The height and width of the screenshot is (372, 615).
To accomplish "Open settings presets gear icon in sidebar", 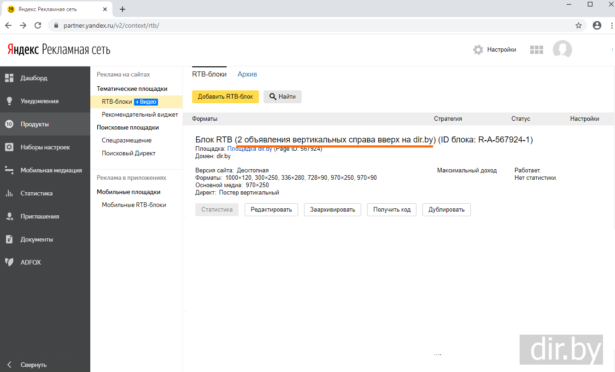I will tap(9, 148).
